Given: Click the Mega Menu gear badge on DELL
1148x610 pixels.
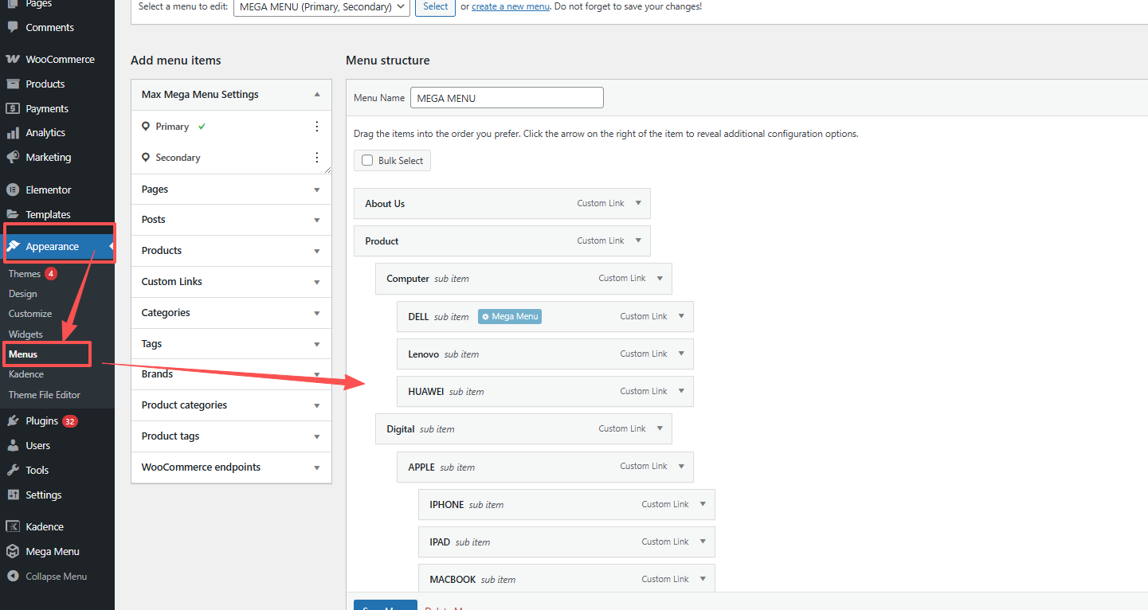Looking at the screenshot, I should 510,316.
